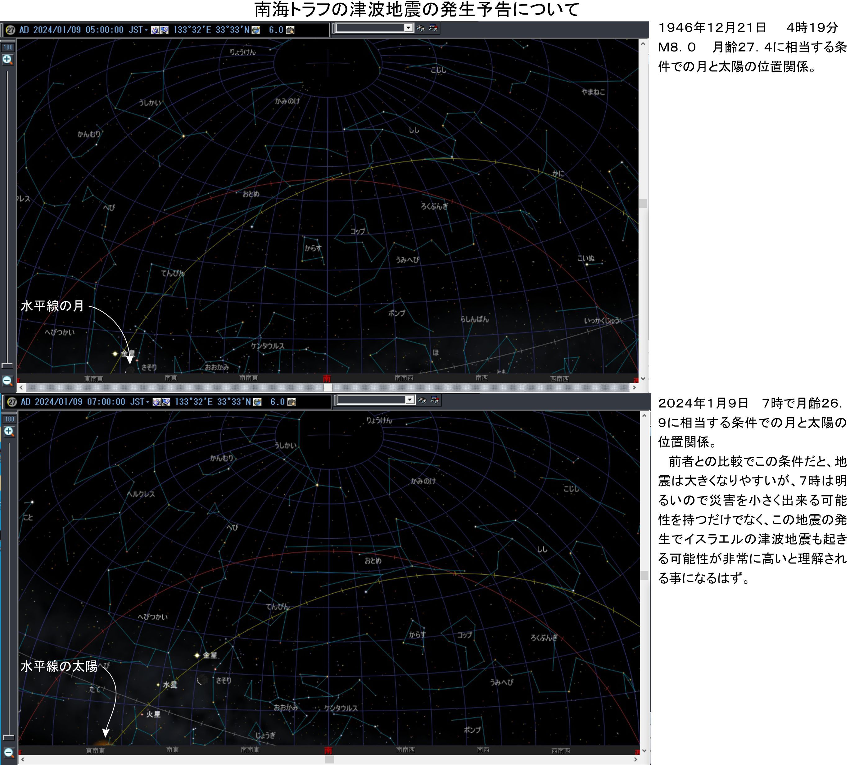Click binoculars search icon in lower toolbar
The width and height of the screenshot is (850, 765).
point(422,400)
